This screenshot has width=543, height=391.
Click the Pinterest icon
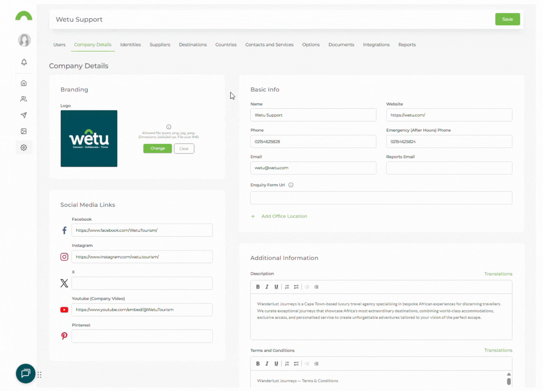tap(64, 336)
